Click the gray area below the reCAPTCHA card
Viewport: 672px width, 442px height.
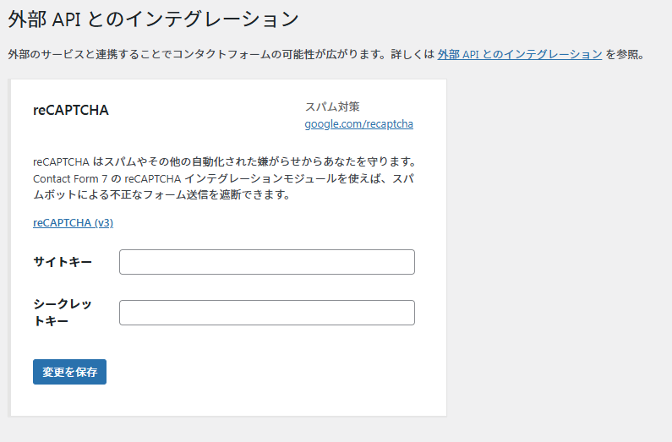point(228,429)
